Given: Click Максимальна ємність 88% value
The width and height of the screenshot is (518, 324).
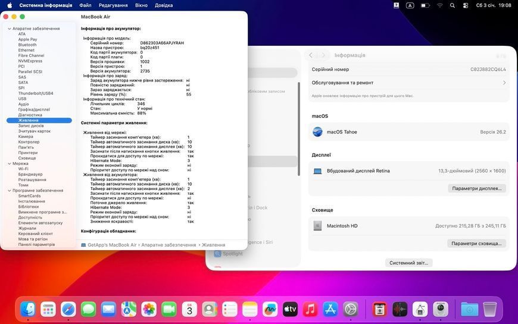Looking at the screenshot, I should [x=142, y=113].
